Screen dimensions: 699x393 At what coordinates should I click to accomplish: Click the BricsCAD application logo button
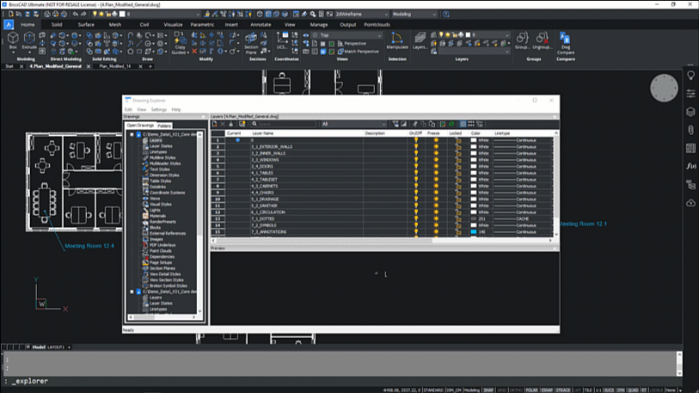(9, 25)
